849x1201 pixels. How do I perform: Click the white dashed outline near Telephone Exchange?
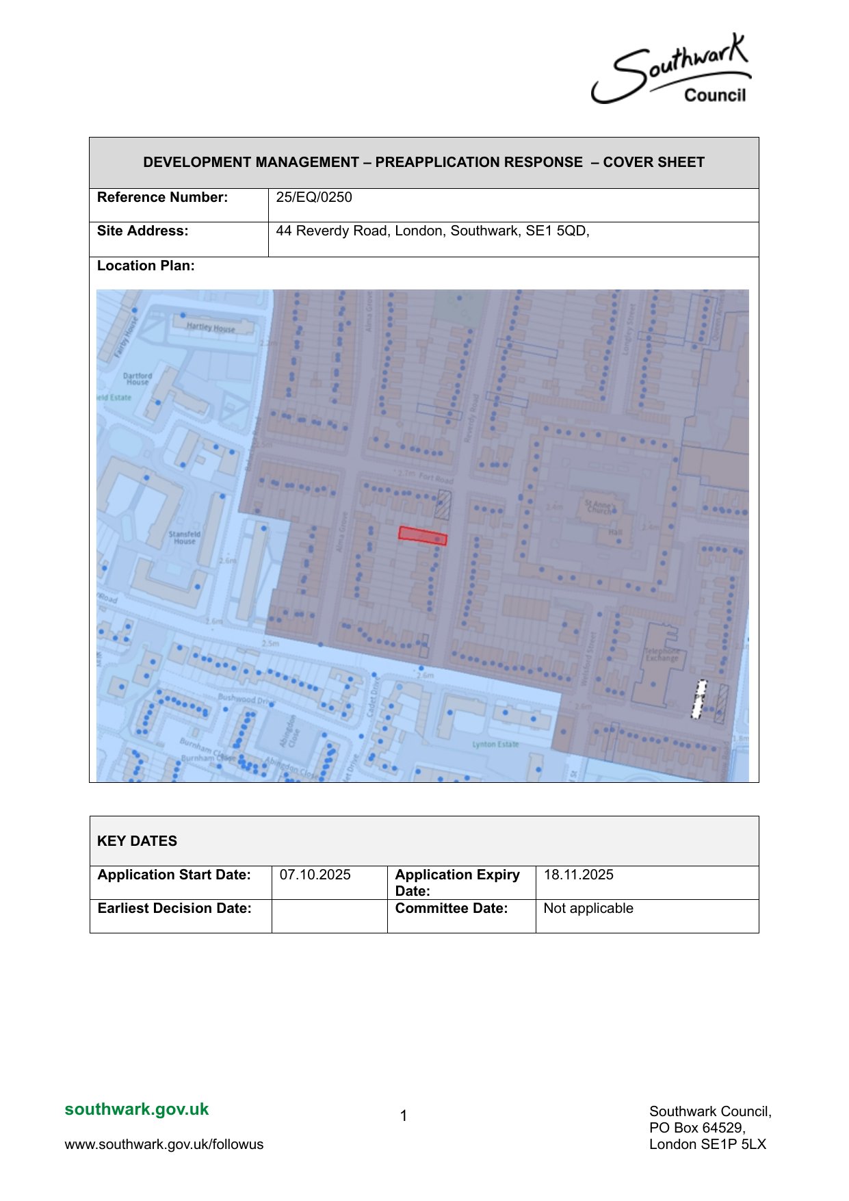[698, 699]
